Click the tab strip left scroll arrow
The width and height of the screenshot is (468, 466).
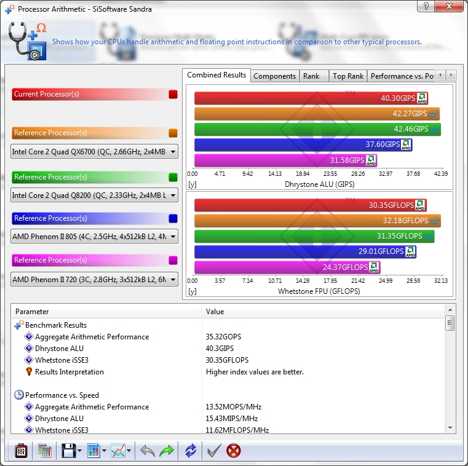[x=440, y=75]
